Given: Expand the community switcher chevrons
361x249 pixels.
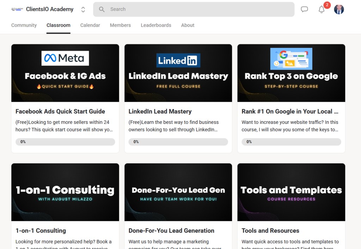Looking at the screenshot, I should point(83,10).
